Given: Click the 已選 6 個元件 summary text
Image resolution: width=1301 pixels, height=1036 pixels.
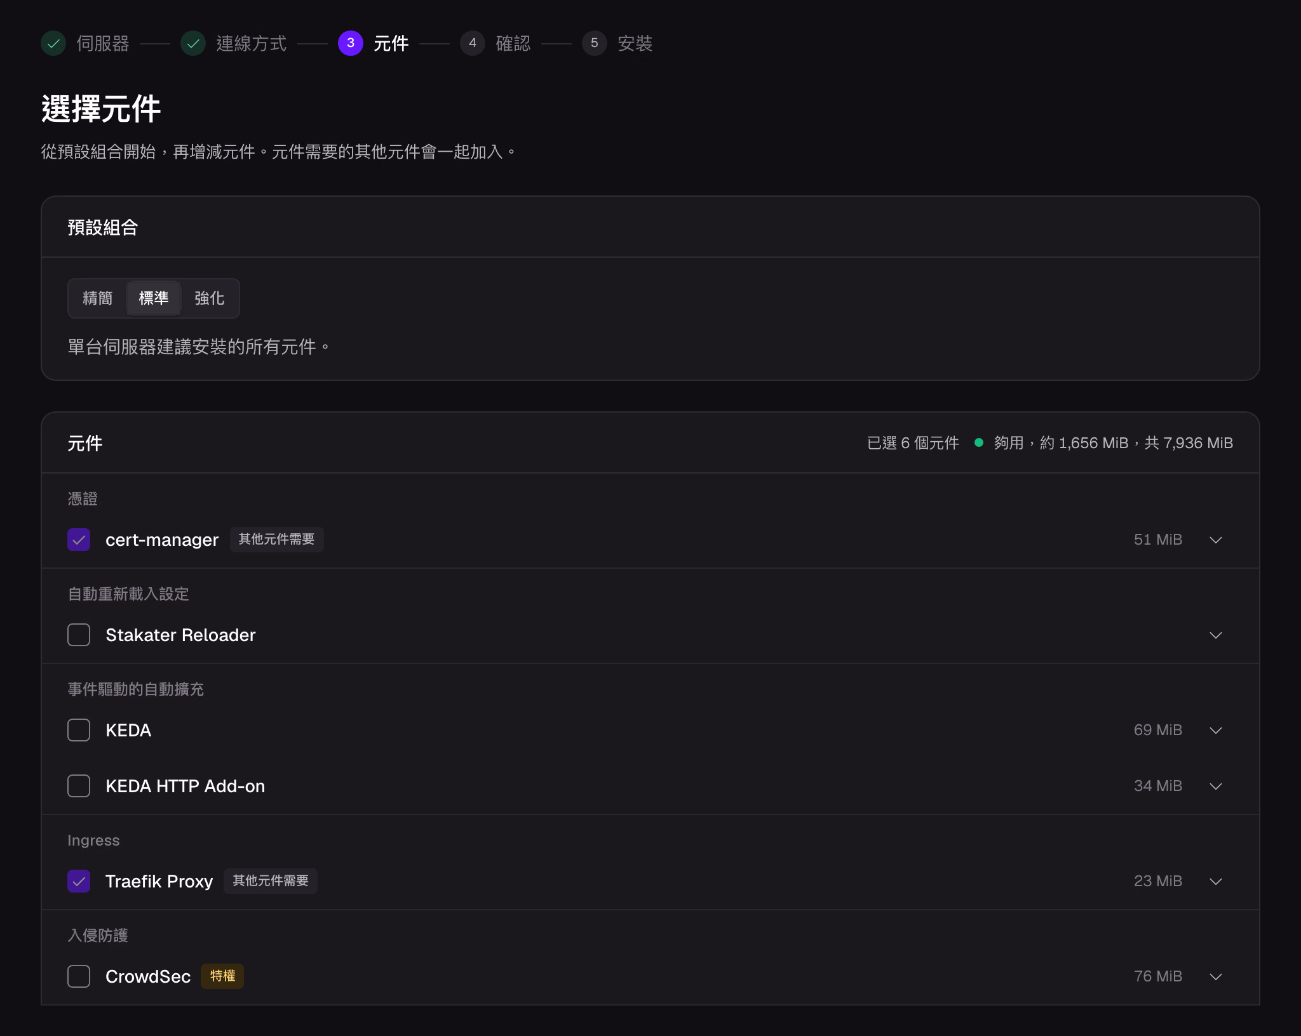Looking at the screenshot, I should pyautogui.click(x=913, y=442).
